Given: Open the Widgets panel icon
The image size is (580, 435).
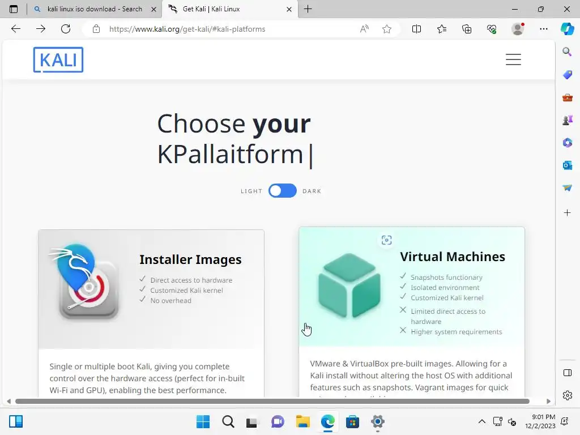Looking at the screenshot, I should [16, 421].
